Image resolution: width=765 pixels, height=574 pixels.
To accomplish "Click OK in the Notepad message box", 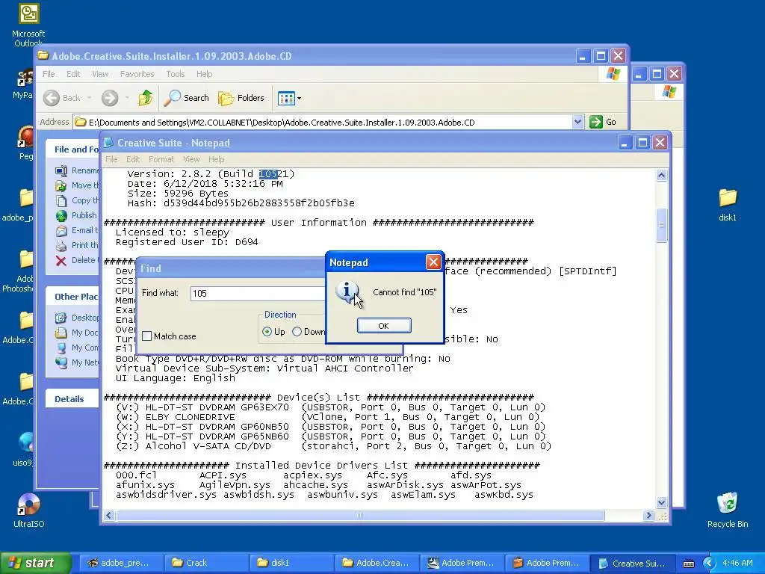I will coord(384,326).
